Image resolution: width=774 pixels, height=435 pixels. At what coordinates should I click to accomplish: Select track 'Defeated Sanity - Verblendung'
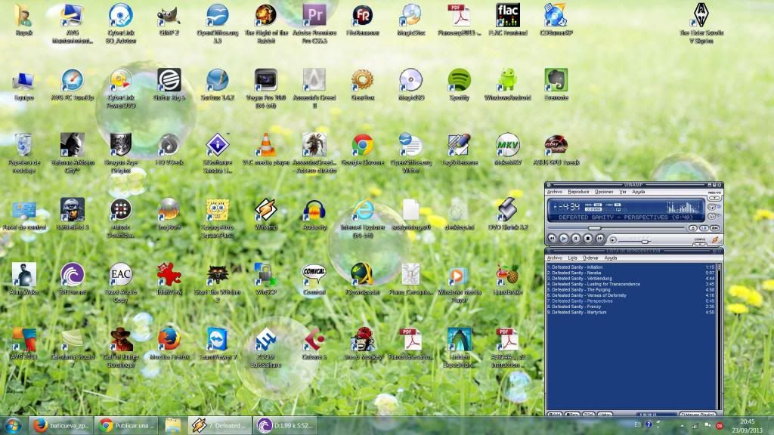tap(630, 278)
